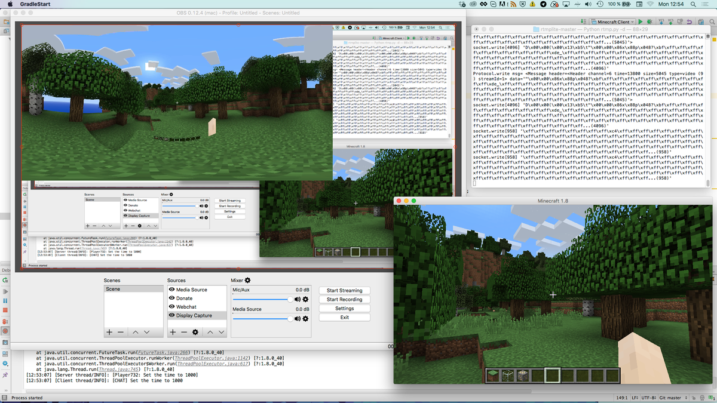Click the Start Streaming button

[x=344, y=291]
